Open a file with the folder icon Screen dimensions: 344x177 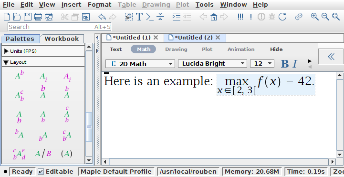(x=17, y=17)
